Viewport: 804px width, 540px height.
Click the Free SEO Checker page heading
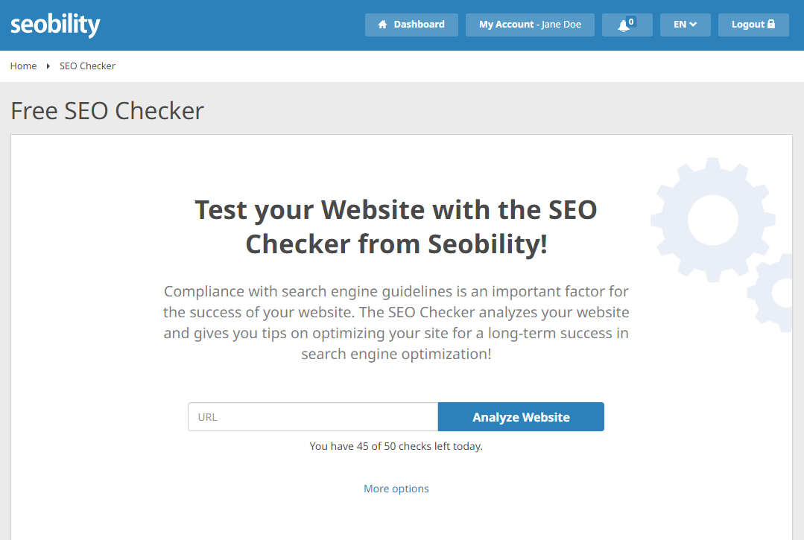[x=107, y=110]
